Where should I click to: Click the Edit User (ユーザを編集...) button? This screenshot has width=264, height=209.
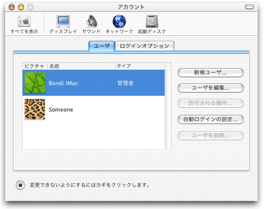[211, 88]
